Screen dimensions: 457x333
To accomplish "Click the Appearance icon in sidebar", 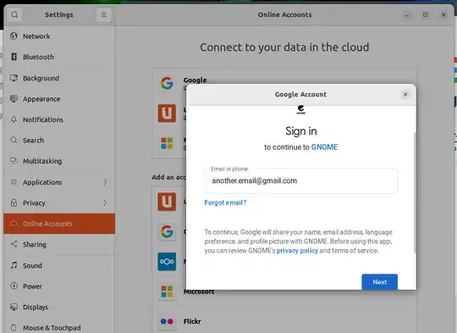I will 14,98.
